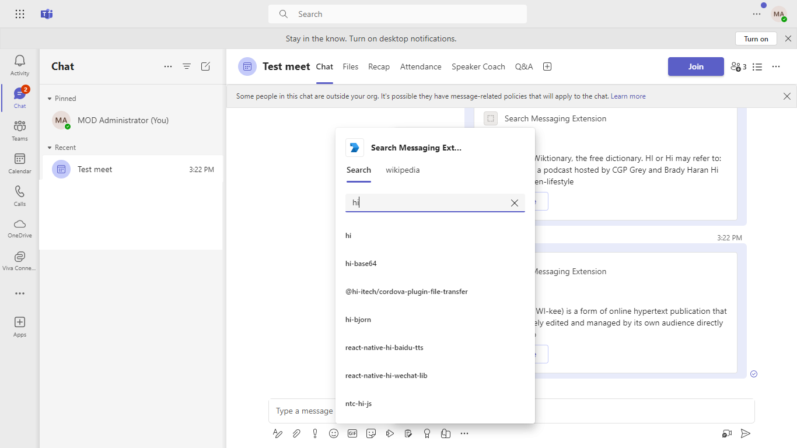Screen dimensions: 797x448
Task: Switch to the Files tab
Action: [351, 66]
